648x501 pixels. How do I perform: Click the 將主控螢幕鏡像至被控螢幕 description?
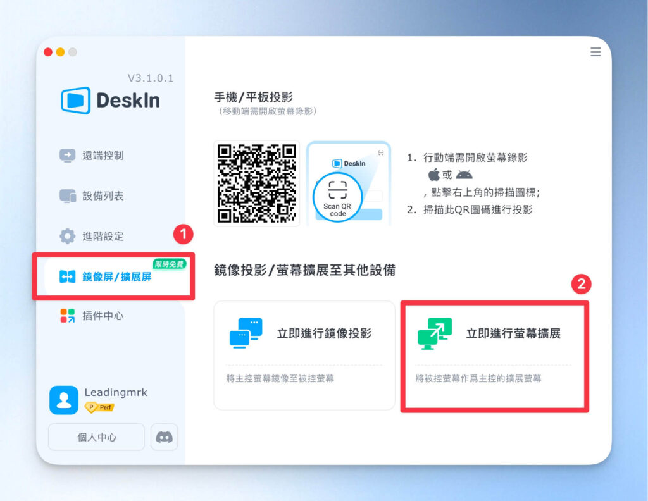coord(280,378)
